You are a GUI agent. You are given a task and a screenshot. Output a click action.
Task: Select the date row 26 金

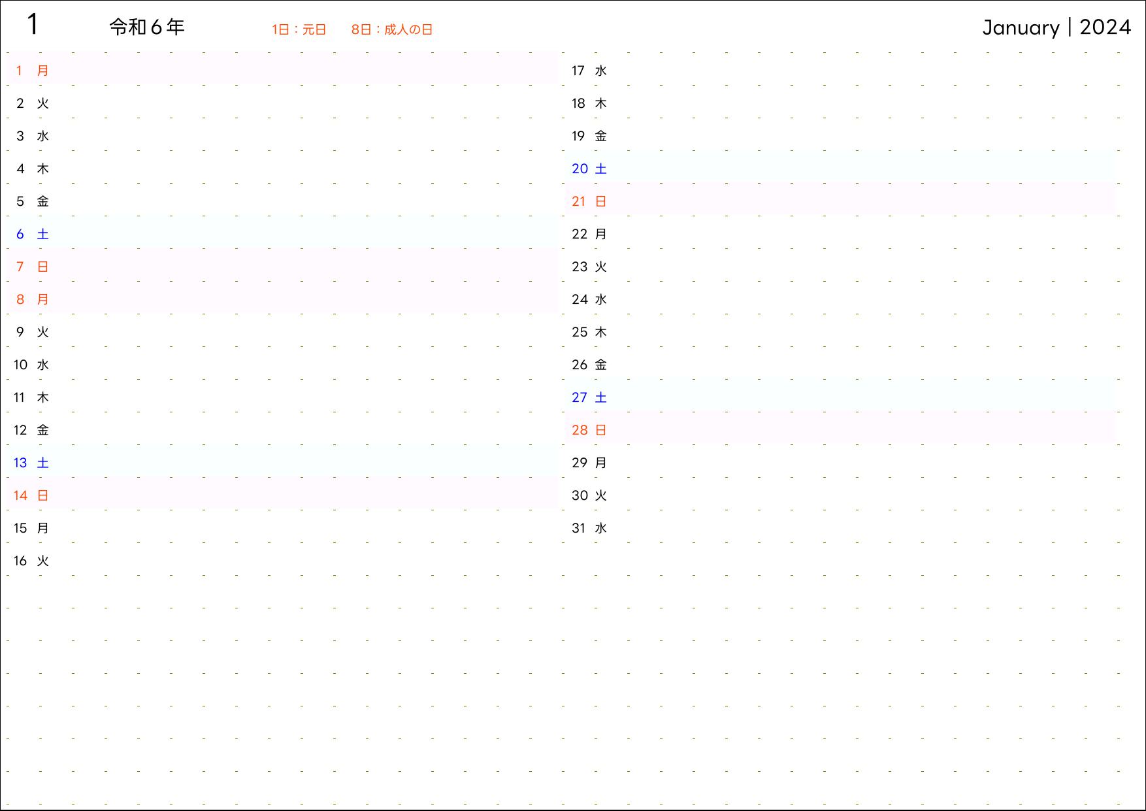pos(841,363)
